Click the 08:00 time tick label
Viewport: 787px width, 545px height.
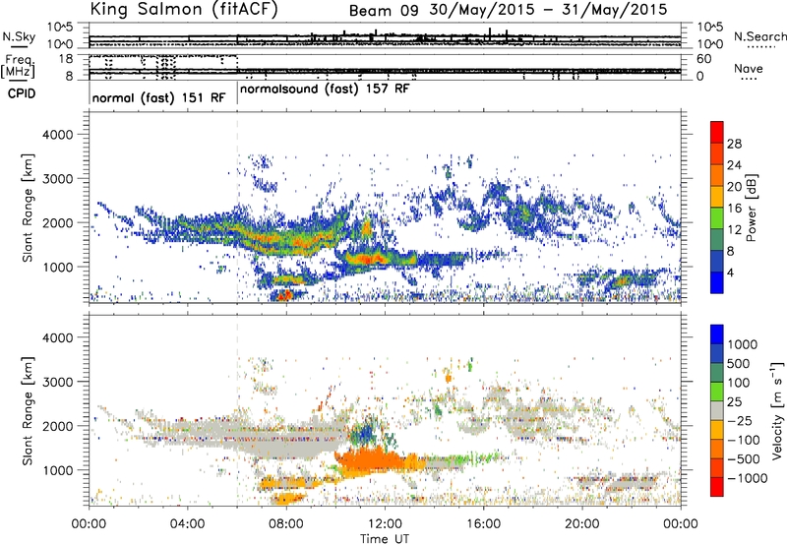pos(286,524)
